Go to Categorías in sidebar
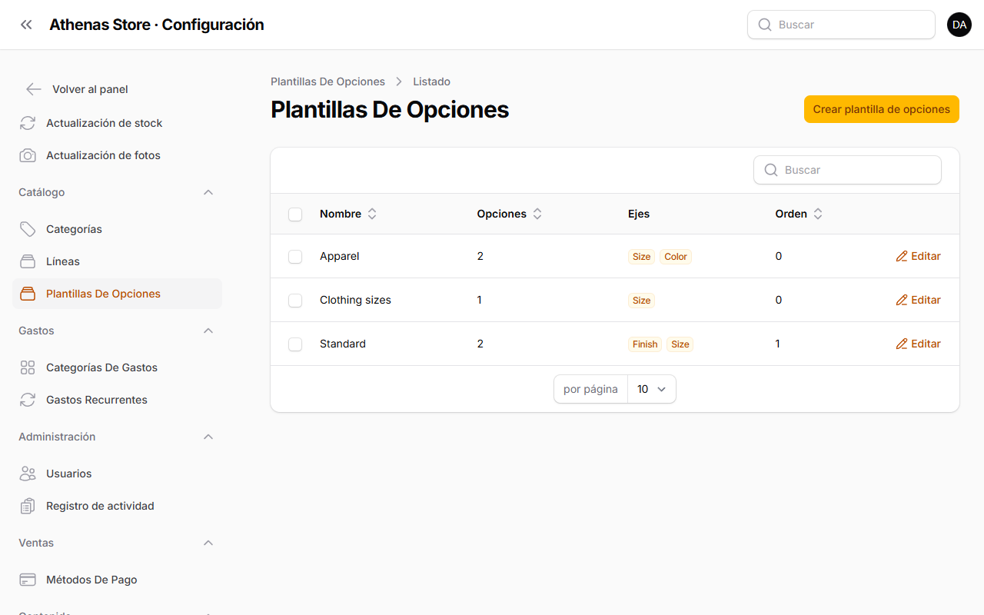The image size is (984, 615). [117, 229]
